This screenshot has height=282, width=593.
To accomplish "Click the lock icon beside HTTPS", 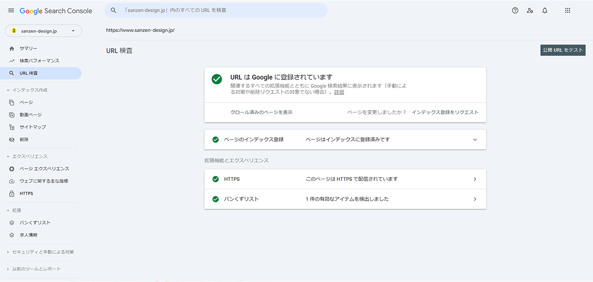I will point(12,194).
